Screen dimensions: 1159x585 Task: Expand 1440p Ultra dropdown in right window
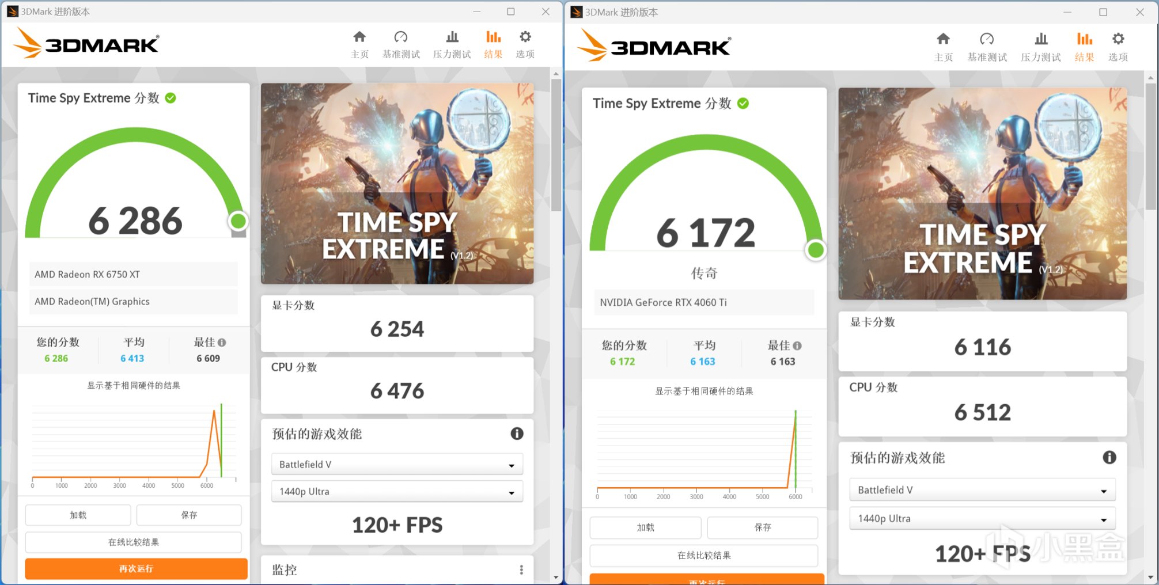coord(982,519)
